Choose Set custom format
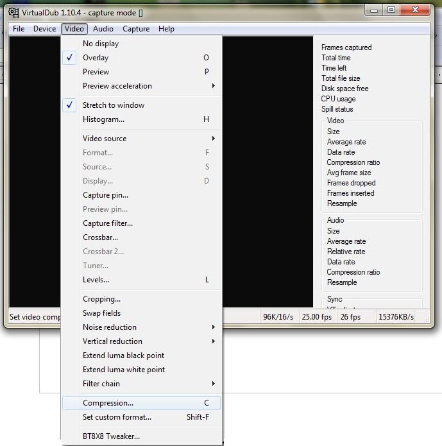 [141, 417]
